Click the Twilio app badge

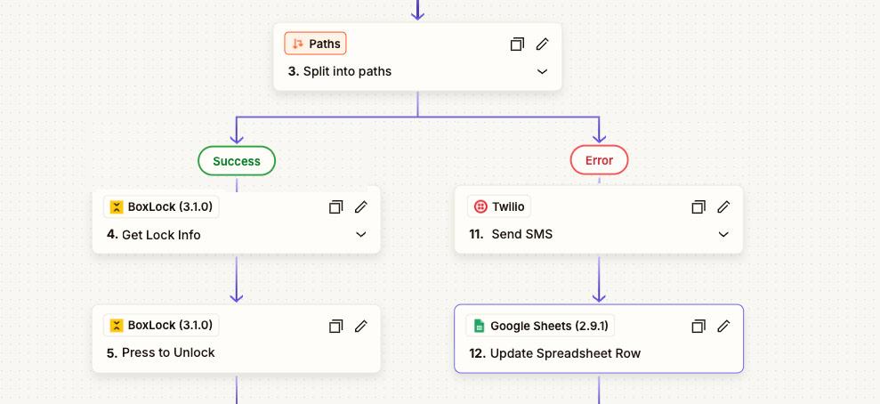click(499, 207)
